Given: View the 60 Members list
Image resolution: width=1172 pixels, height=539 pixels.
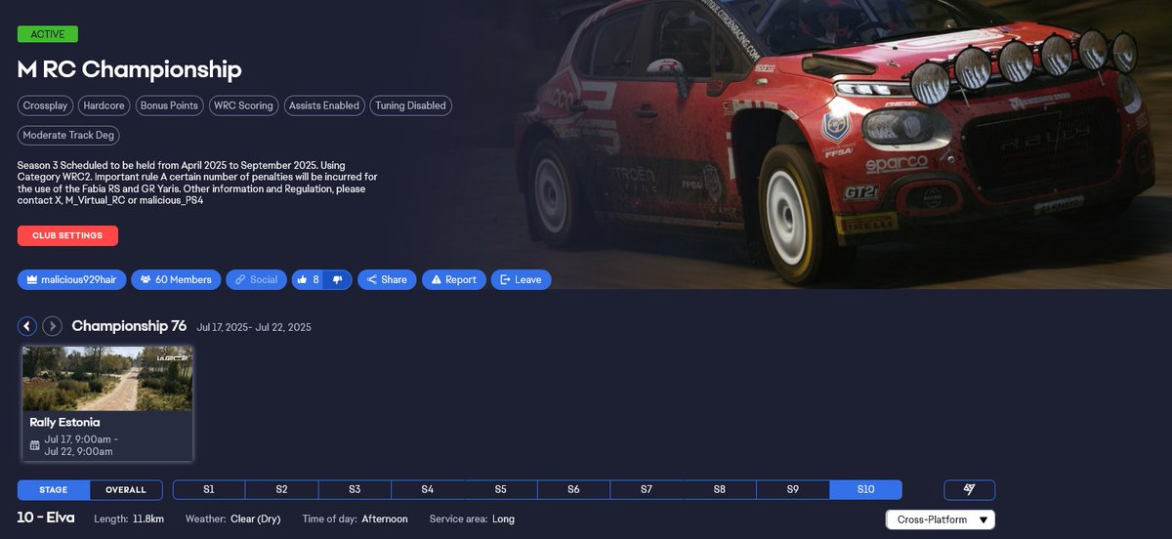Looking at the screenshot, I should (x=176, y=279).
